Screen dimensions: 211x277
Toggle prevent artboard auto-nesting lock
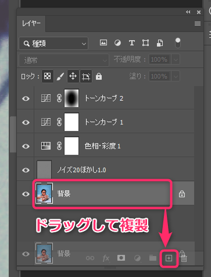(86, 76)
